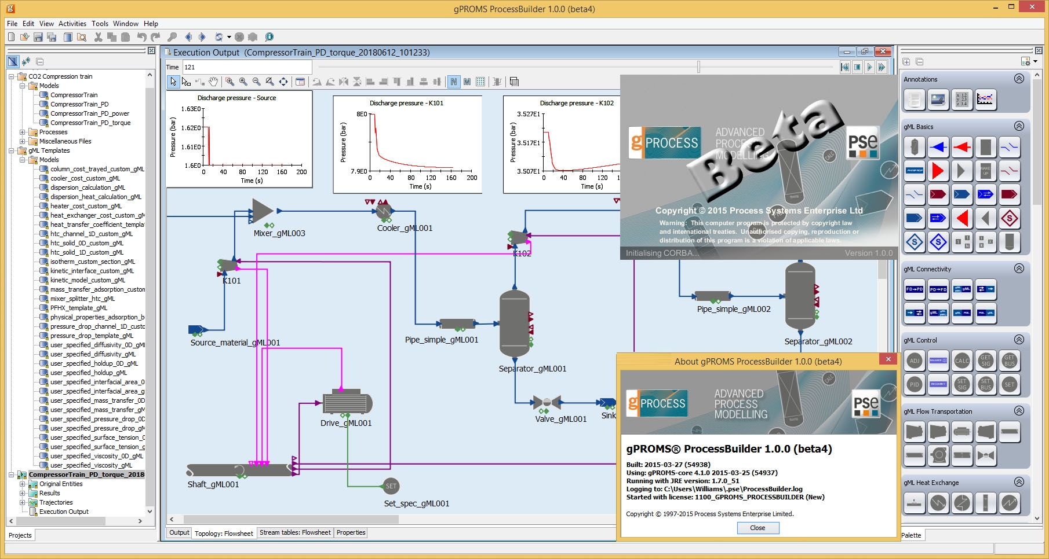
Task: Collapse the gML Basics palette section
Action: (x=1019, y=126)
